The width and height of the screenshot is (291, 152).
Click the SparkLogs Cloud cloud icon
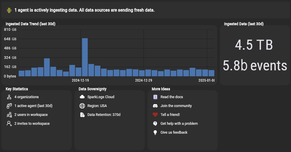pos(82,97)
